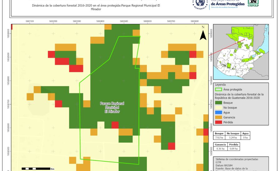Viewport: 280px width, 171px height.
Task: Select the pale yellow No bosque swatch
Action: coord(218,108)
